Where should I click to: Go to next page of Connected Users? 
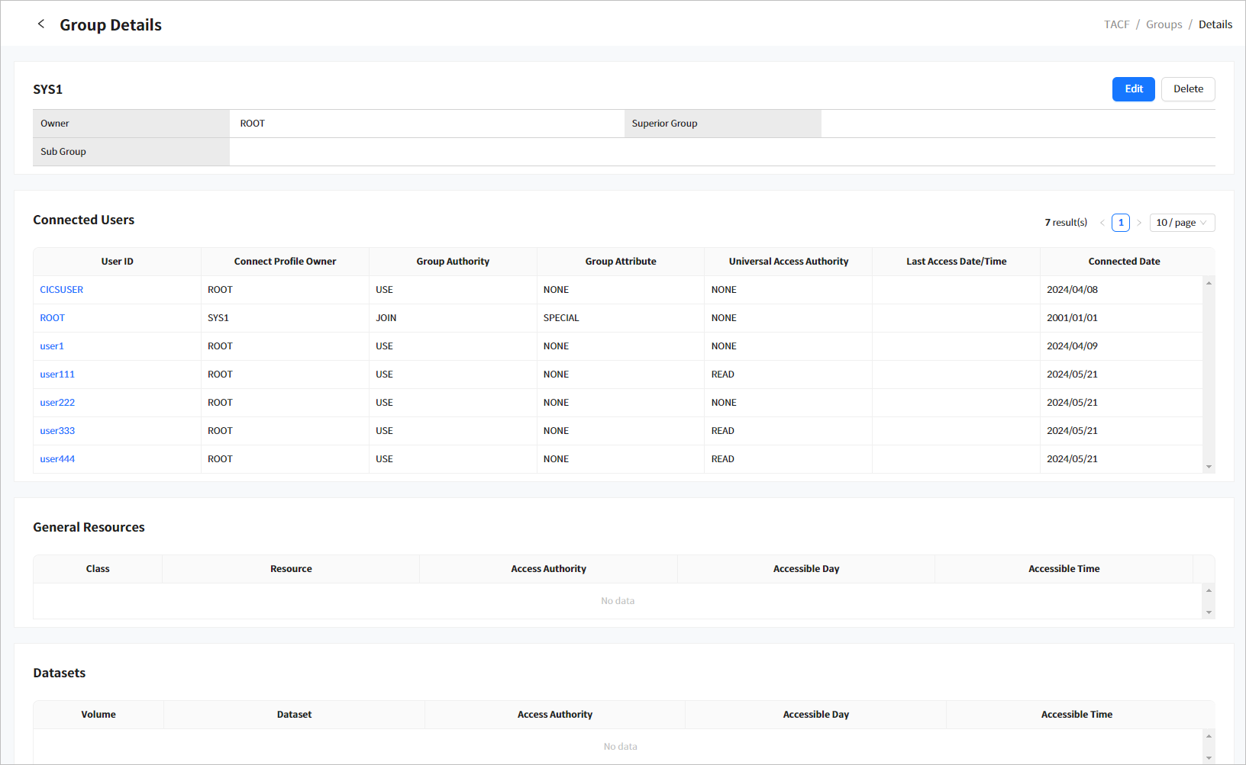pyautogui.click(x=1139, y=223)
